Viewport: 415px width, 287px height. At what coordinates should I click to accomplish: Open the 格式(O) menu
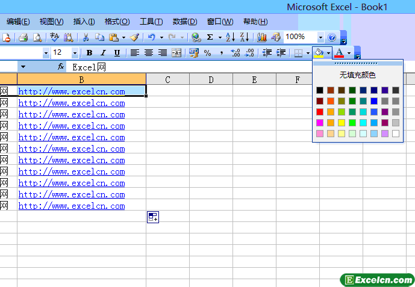click(117, 22)
